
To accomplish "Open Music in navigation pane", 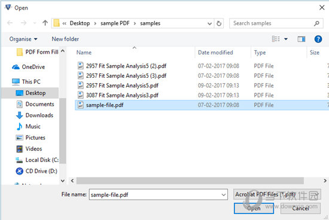I will (28, 126).
